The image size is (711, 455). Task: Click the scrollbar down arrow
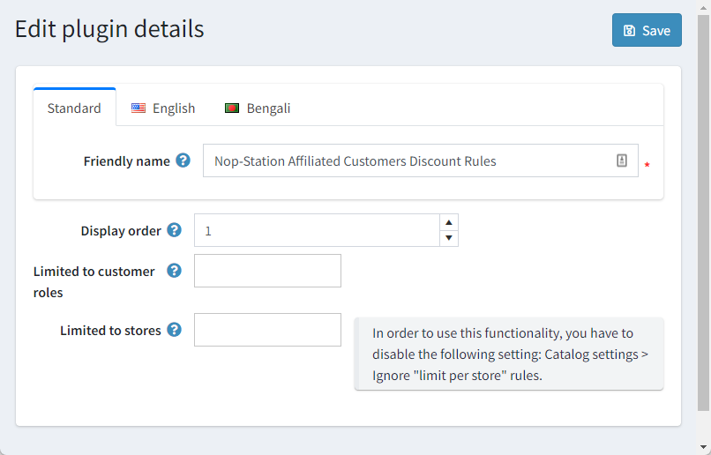pyautogui.click(x=703, y=447)
